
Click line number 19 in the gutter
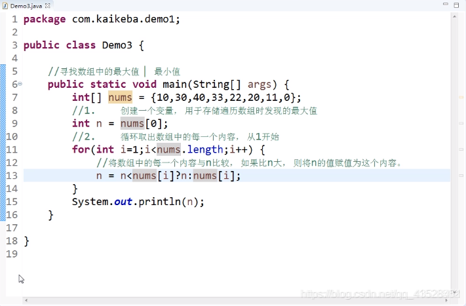pos(12,254)
